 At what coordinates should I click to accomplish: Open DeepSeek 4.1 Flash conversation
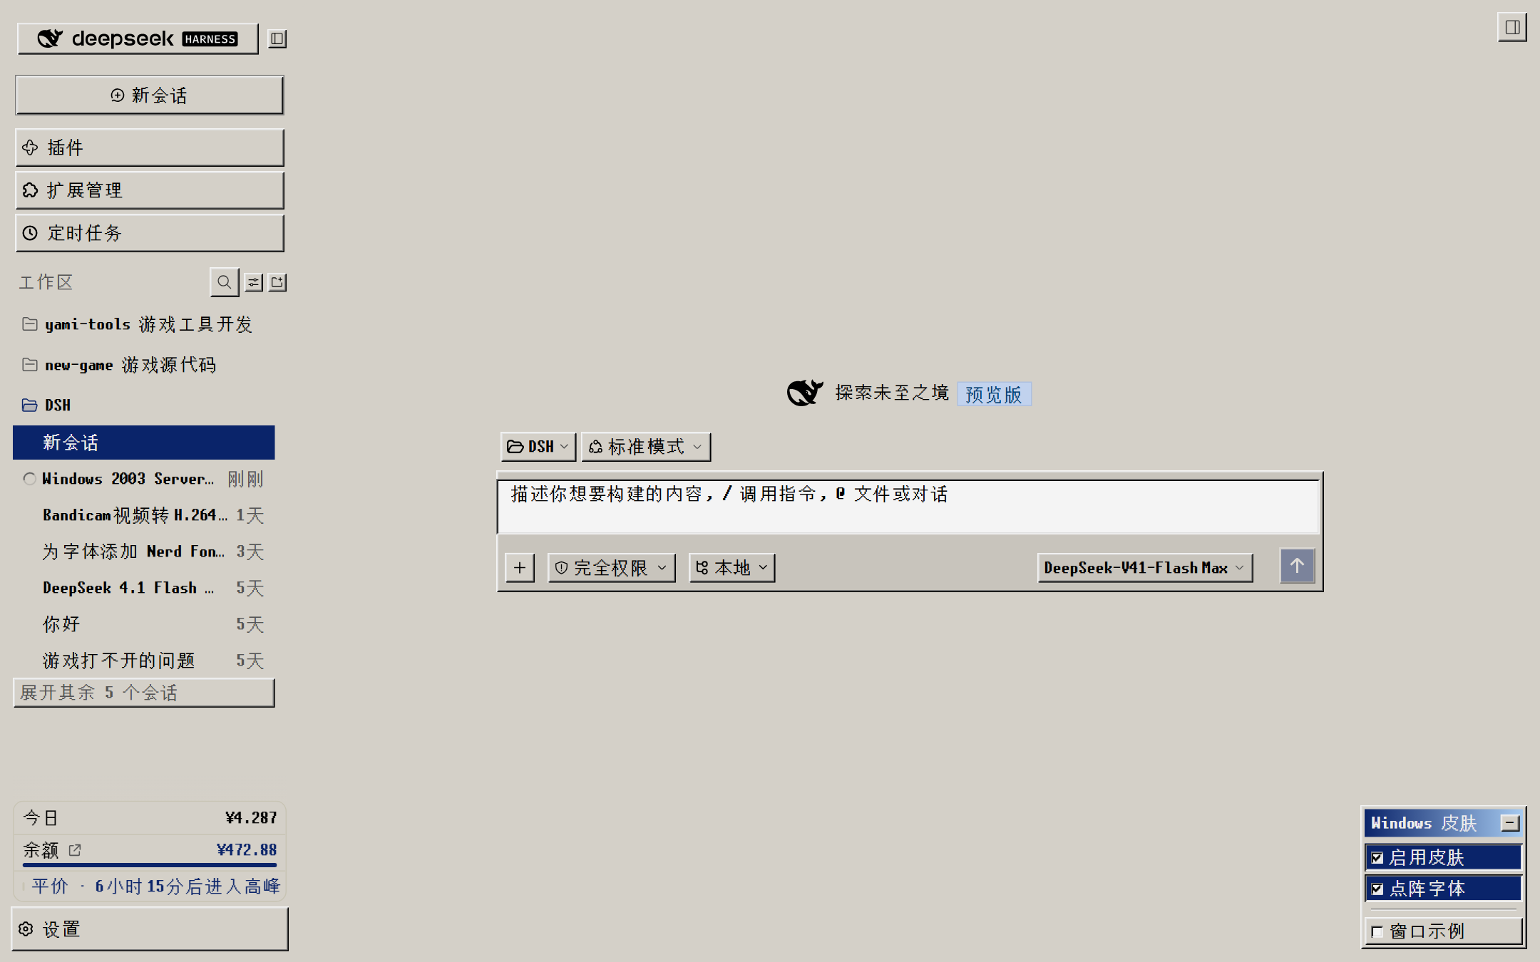click(144, 588)
